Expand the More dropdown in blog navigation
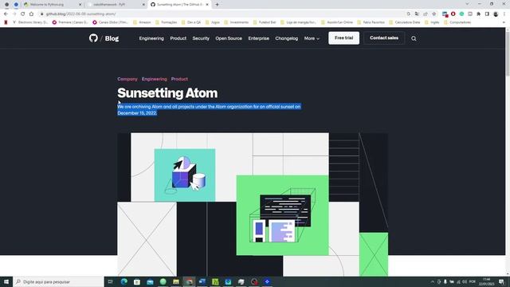This screenshot has height=287, width=510. pyautogui.click(x=312, y=38)
